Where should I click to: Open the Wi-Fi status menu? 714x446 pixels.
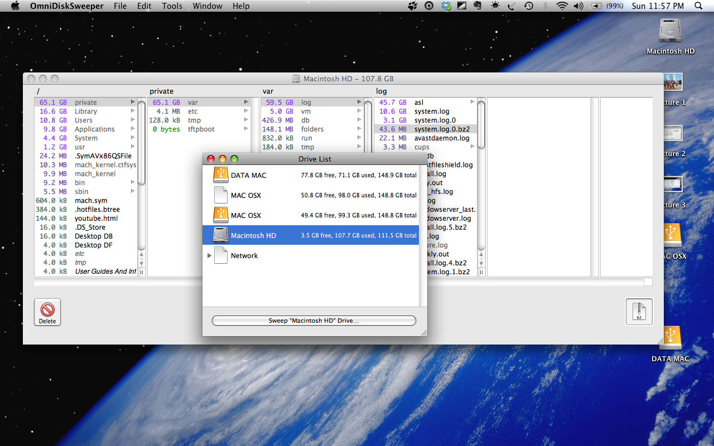[x=562, y=6]
